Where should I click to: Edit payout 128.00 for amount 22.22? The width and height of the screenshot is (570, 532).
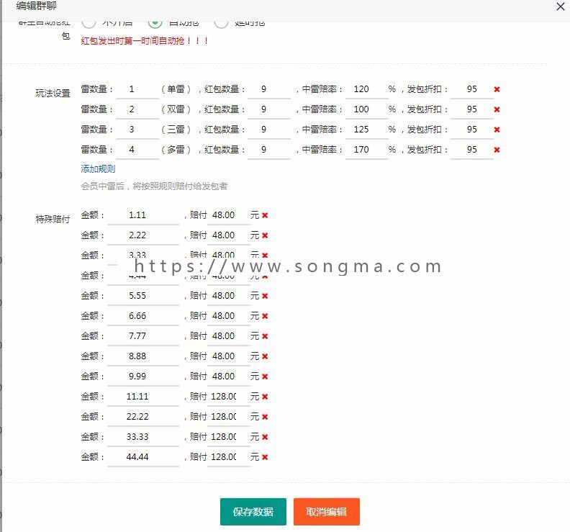(x=229, y=417)
